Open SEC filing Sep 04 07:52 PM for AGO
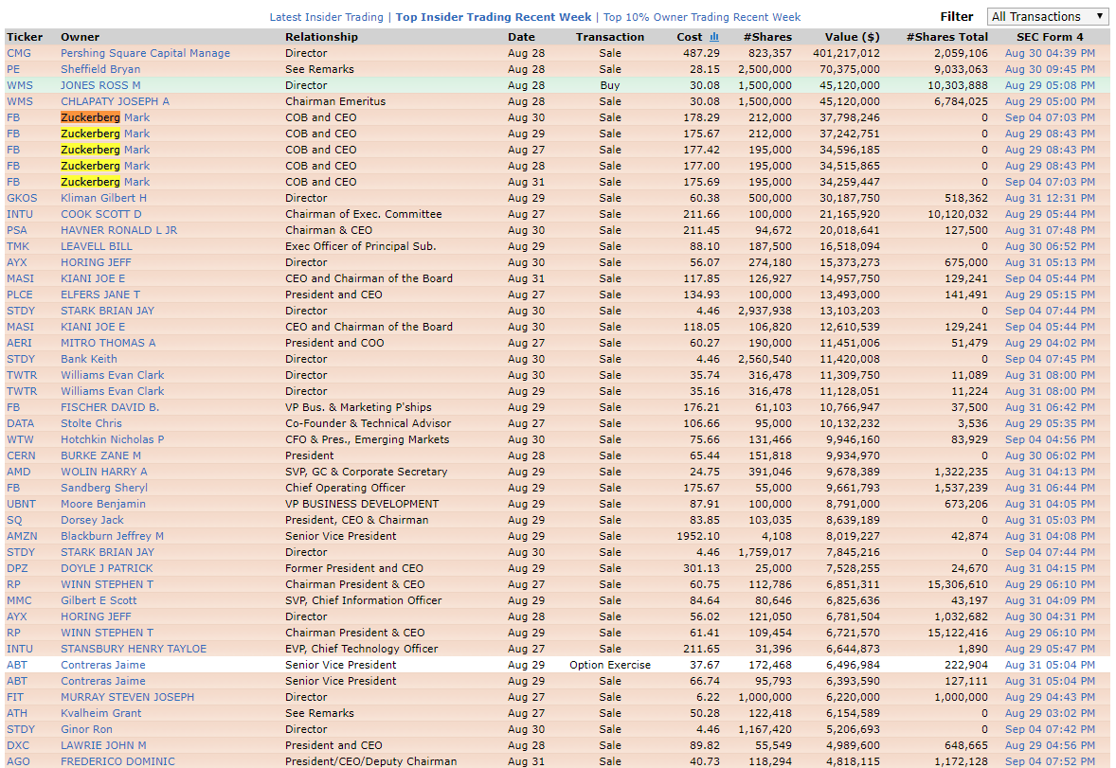1116x768 pixels. click(1049, 761)
